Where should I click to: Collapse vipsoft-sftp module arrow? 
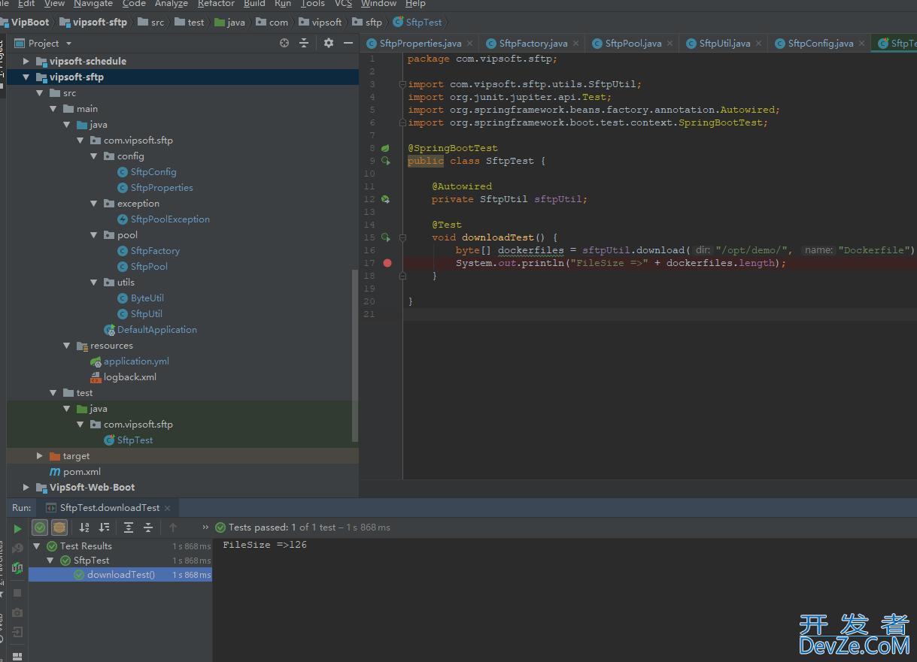tap(26, 77)
